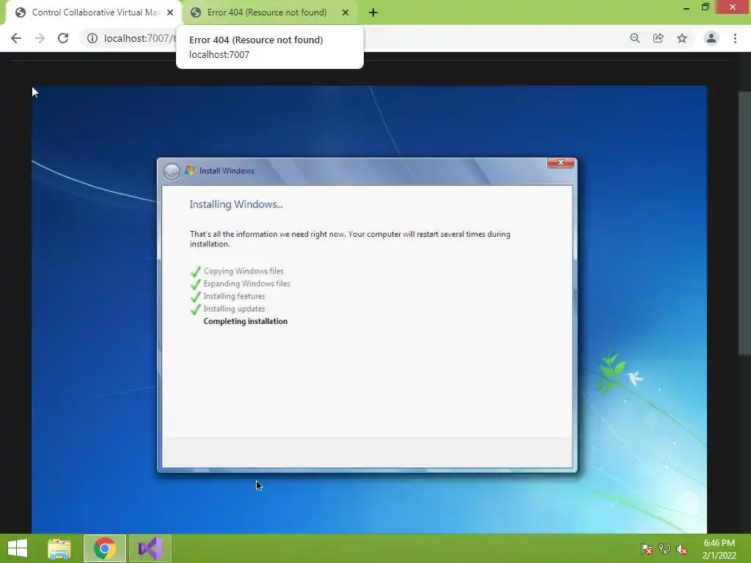This screenshot has height=563, width=751.
Task: Close the Control Collaborative Virtual tab
Action: coord(170,12)
